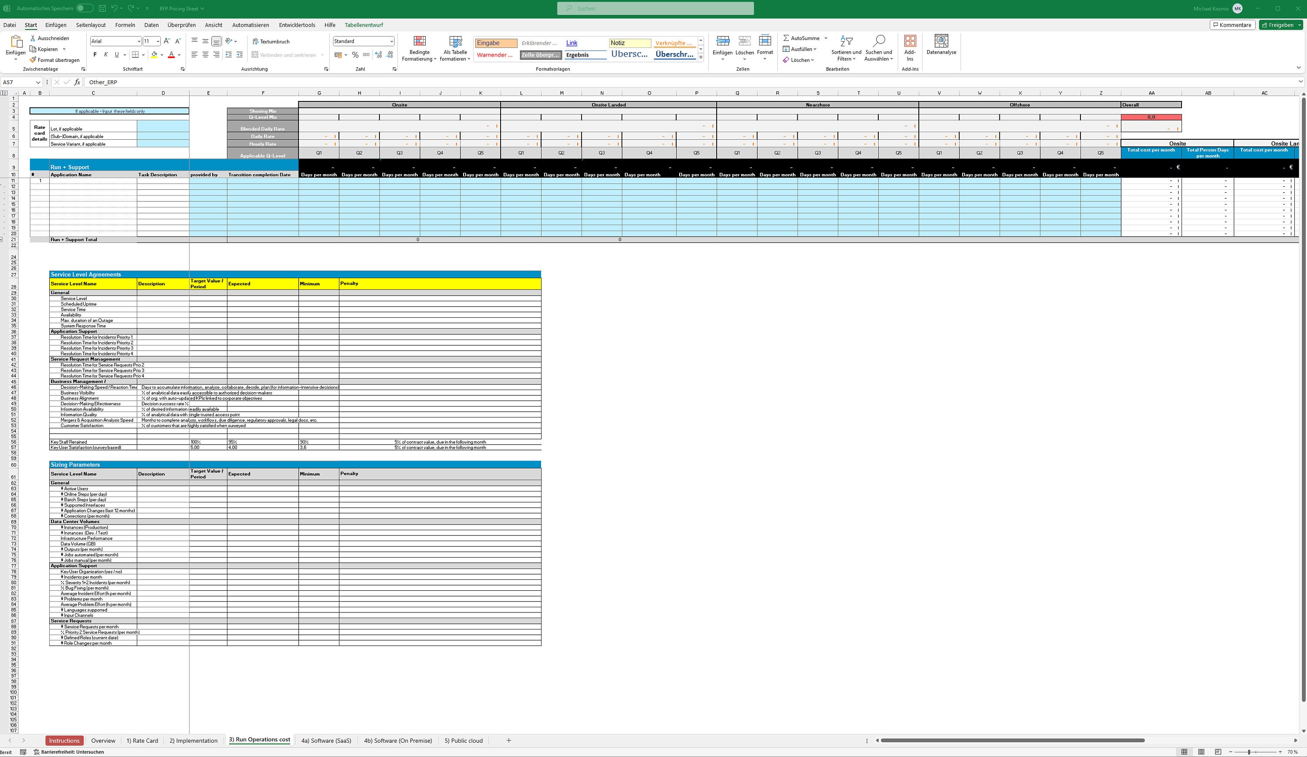The image size is (1307, 757).
Task: Toggle italic (K) formatting
Action: point(106,55)
